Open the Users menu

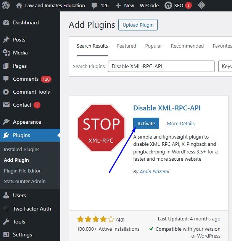(x=19, y=196)
